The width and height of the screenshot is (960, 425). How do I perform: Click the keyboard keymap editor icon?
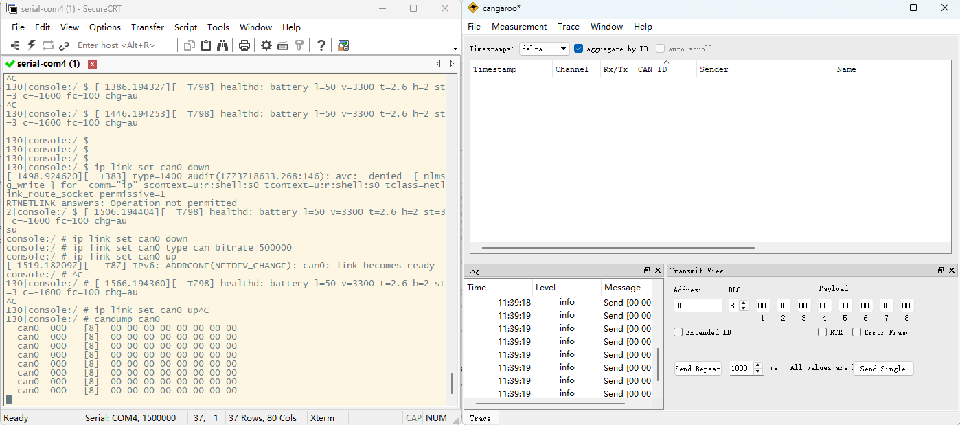point(283,45)
